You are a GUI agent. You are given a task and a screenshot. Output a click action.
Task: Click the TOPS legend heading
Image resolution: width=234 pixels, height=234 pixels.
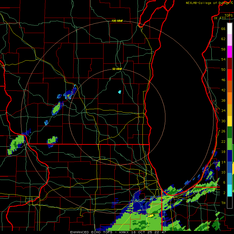229,15
